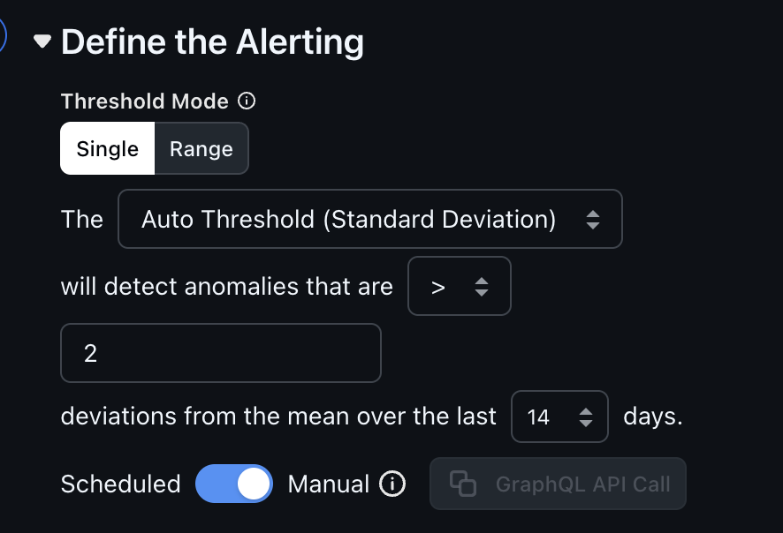Select Range threshold mode
Screen dimensions: 783x533
click(201, 148)
